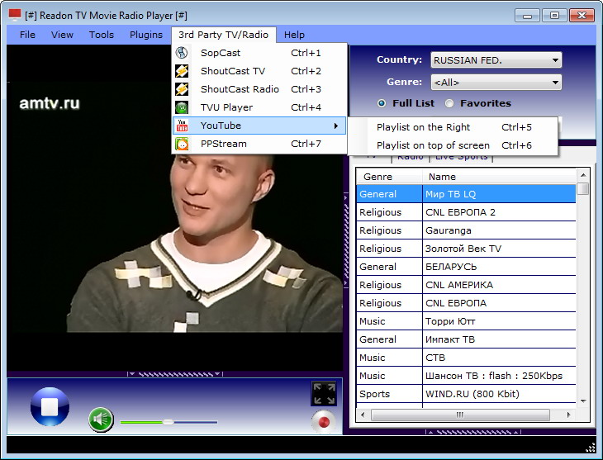The height and width of the screenshot is (460, 603).
Task: Click the TVU Player green icon
Action: pos(182,107)
